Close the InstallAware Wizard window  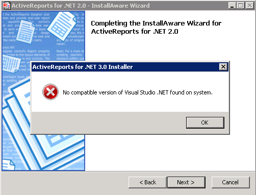click(x=250, y=6)
